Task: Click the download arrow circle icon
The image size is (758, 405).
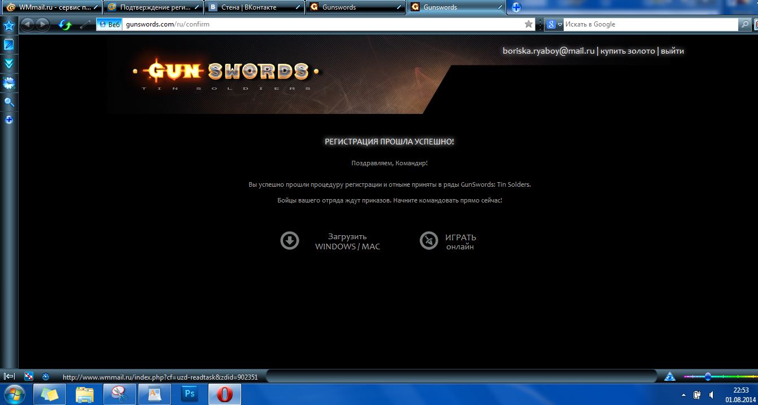Action: (x=290, y=241)
